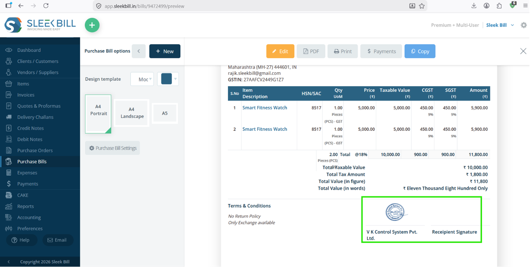Click the browser reload icon
The height and width of the screenshot is (267, 530).
pyautogui.click(x=46, y=6)
